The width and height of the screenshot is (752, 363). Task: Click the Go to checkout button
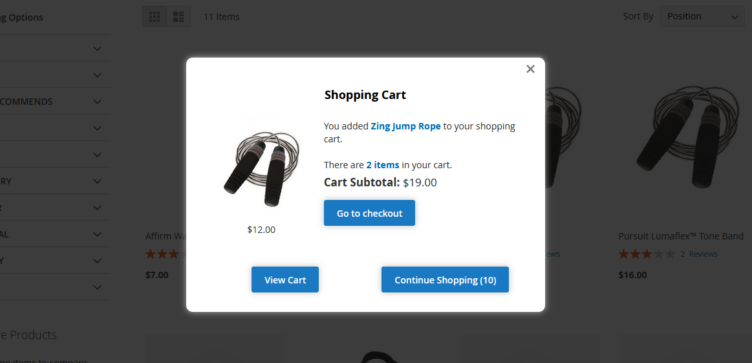(x=369, y=214)
